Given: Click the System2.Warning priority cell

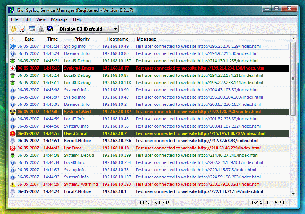Looking at the screenshot, I should click(82, 184).
